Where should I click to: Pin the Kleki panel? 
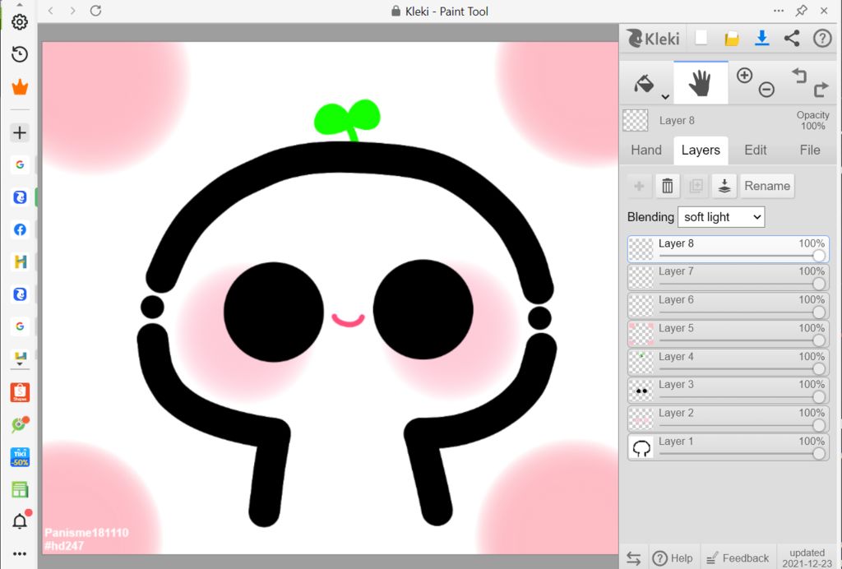pyautogui.click(x=801, y=11)
